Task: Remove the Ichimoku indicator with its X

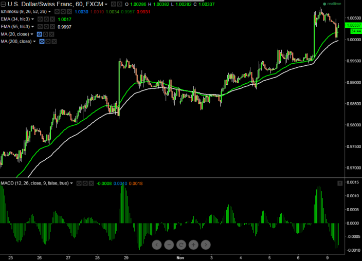Action: [x=69, y=11]
